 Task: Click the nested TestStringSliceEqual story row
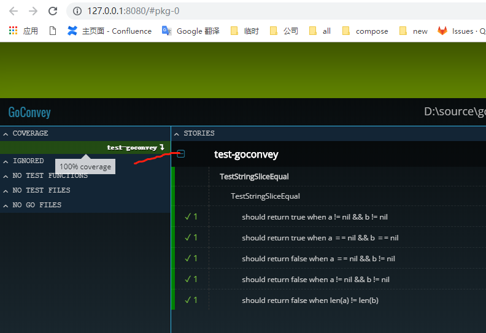pyautogui.click(x=265, y=196)
